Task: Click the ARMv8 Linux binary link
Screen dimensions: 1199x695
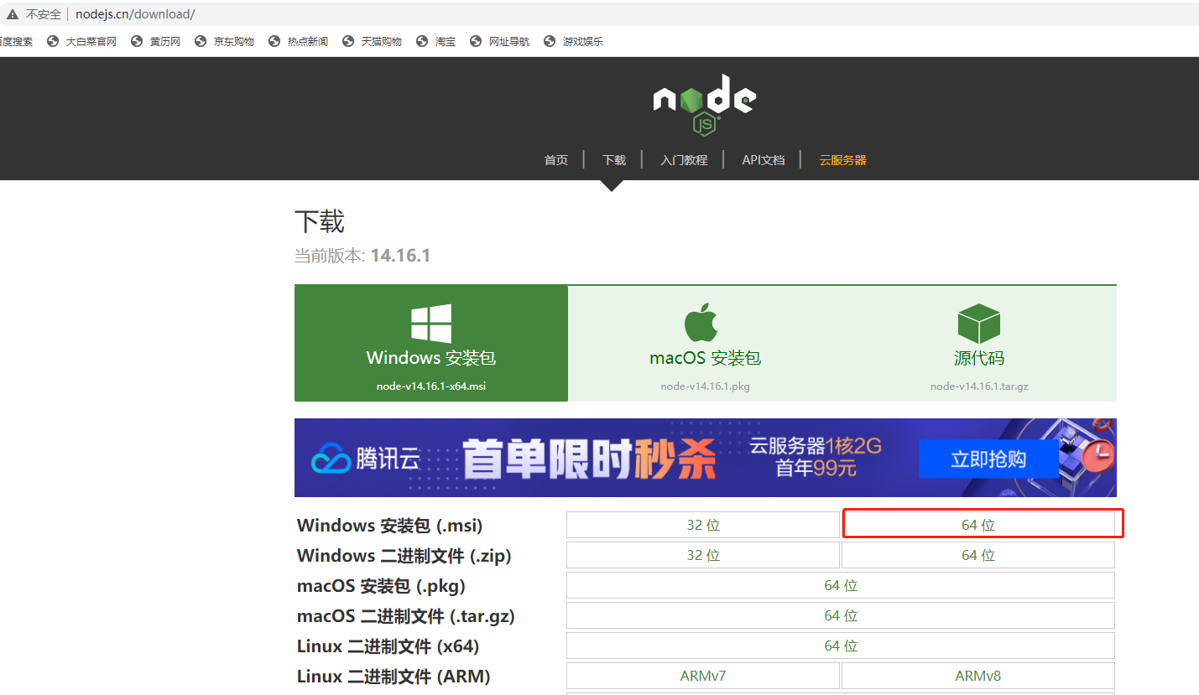Action: (978, 675)
